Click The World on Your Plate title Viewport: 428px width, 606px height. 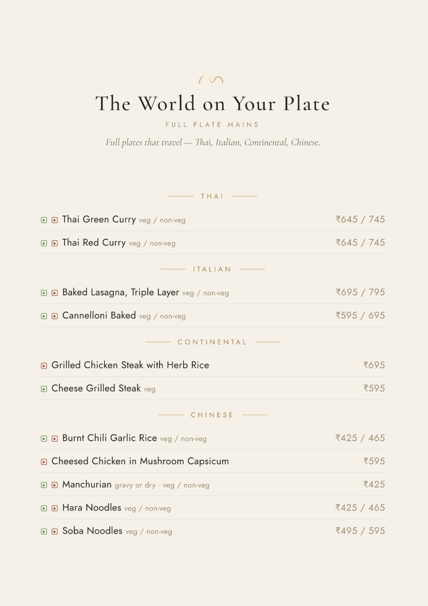[x=213, y=103]
